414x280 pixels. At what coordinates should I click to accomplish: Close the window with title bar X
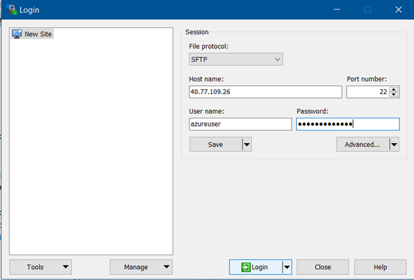tap(399, 10)
